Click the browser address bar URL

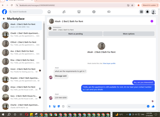click(37, 5)
